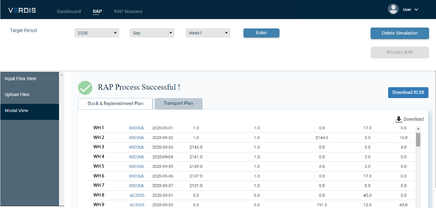Click the sidebar scrollbar up arrow
Viewport: 436px width, 208px height.
pyautogui.click(x=62, y=74)
